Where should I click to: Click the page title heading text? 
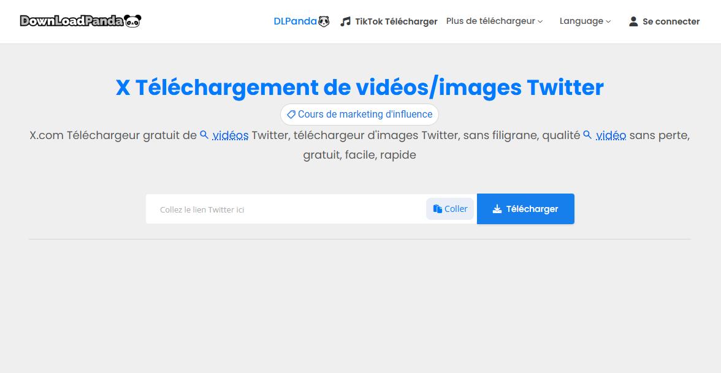(359, 87)
